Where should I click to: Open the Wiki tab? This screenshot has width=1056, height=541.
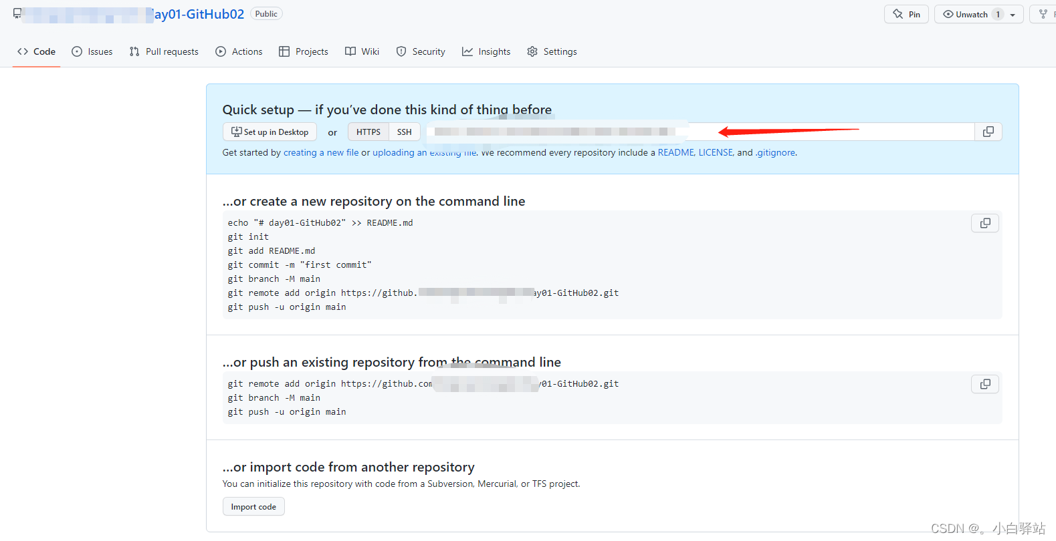pos(362,51)
